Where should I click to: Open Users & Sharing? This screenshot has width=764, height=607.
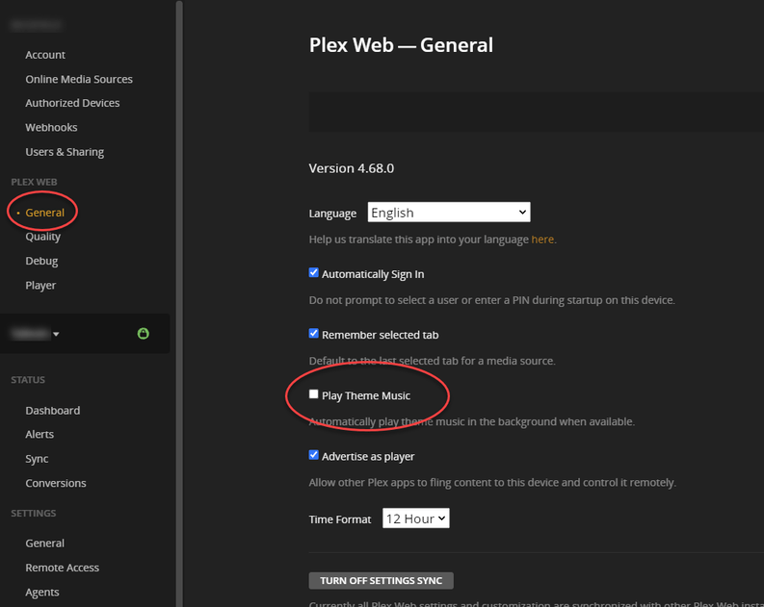click(x=65, y=152)
